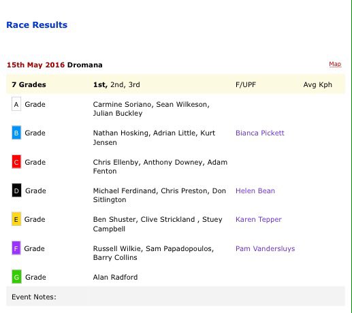
Task: Click G Grade winner Alan Radford
Action: click(115, 277)
